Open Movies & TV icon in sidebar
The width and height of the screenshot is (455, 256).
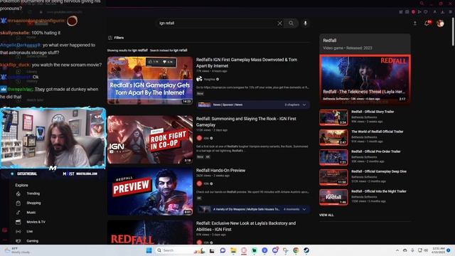18,222
